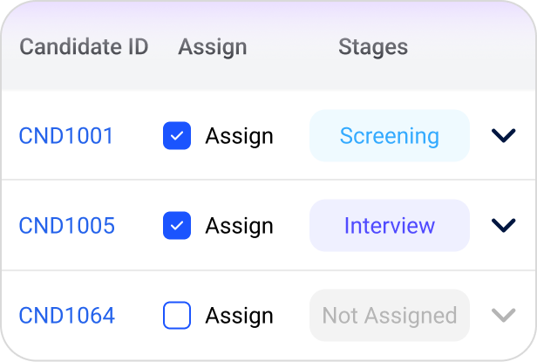The height and width of the screenshot is (362, 537).
Task: Click the Interview stage badge
Action: tap(390, 226)
